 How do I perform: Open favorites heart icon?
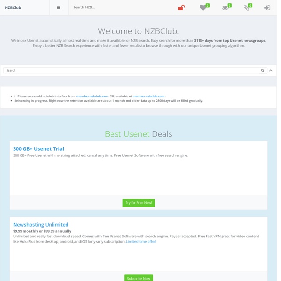[x=203, y=7]
